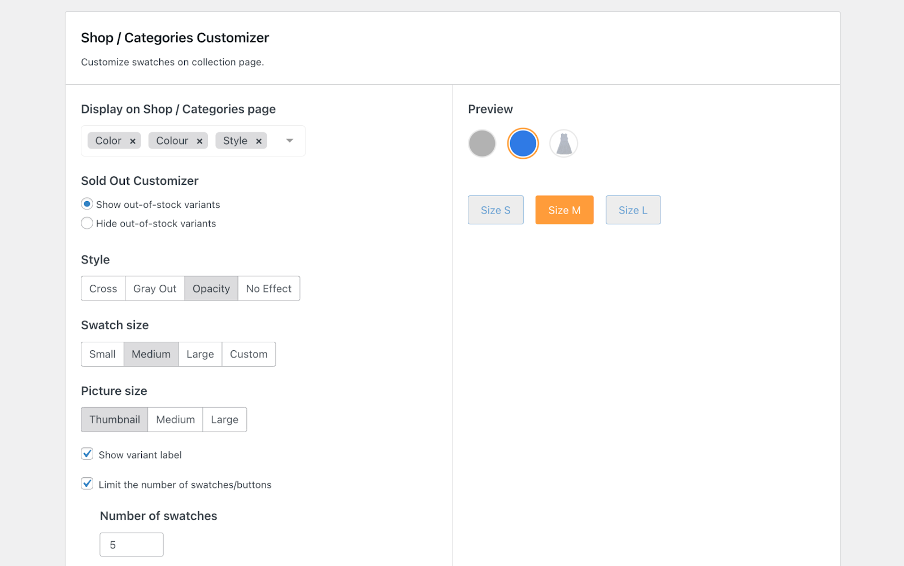This screenshot has width=904, height=566.
Task: Select No Effect style option
Action: (269, 289)
